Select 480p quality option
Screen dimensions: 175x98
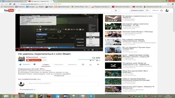[93, 35]
